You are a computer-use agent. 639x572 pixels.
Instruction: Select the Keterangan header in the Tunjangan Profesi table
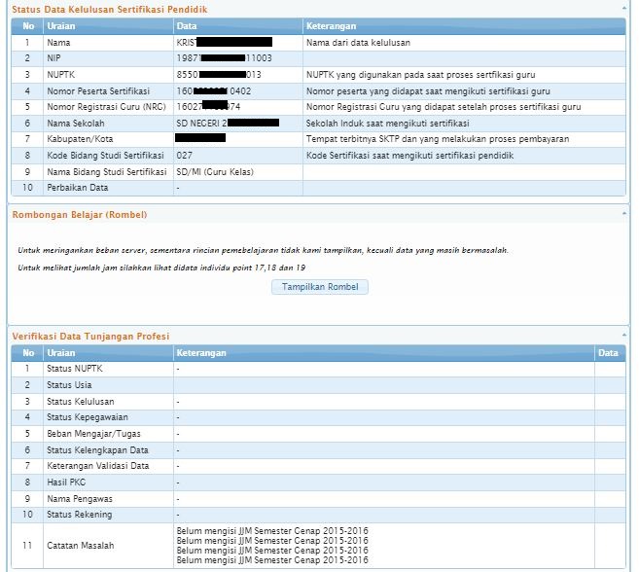pos(201,353)
